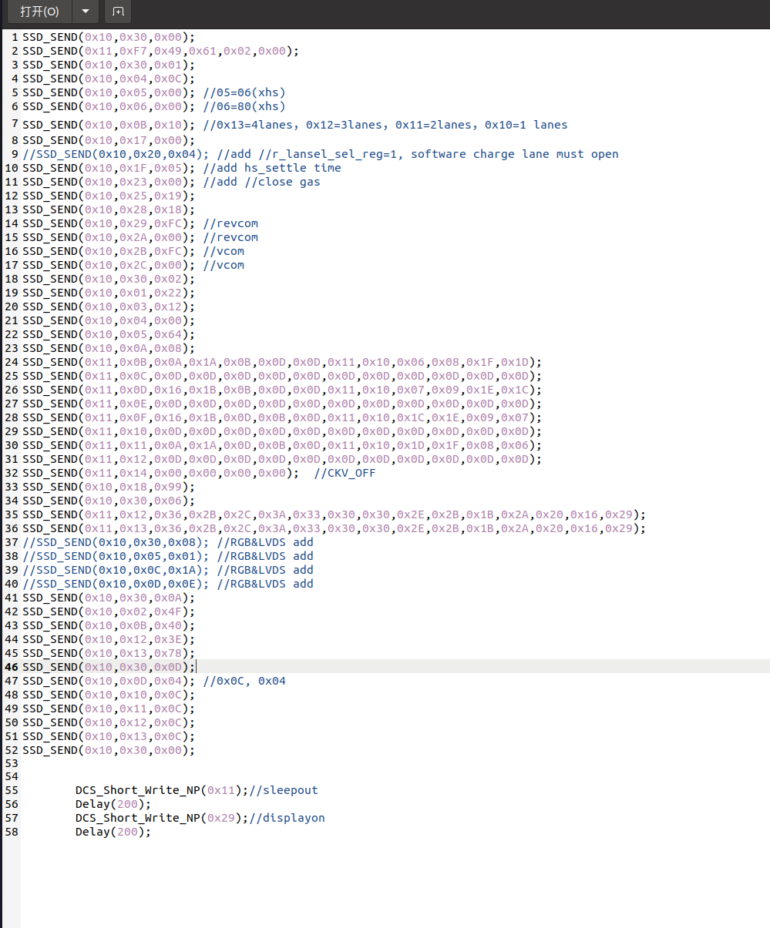Place cursor at end of highlighted line 46

tap(196, 667)
